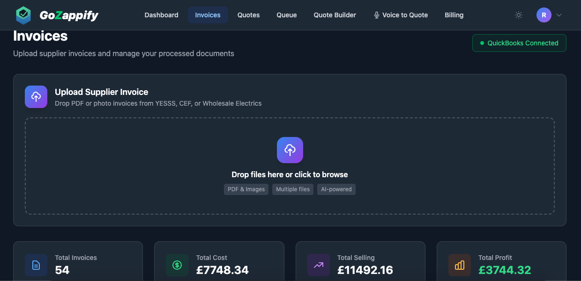The width and height of the screenshot is (581, 281).
Task: Select the microphone icon for Voice to Quote
Action: click(x=376, y=15)
